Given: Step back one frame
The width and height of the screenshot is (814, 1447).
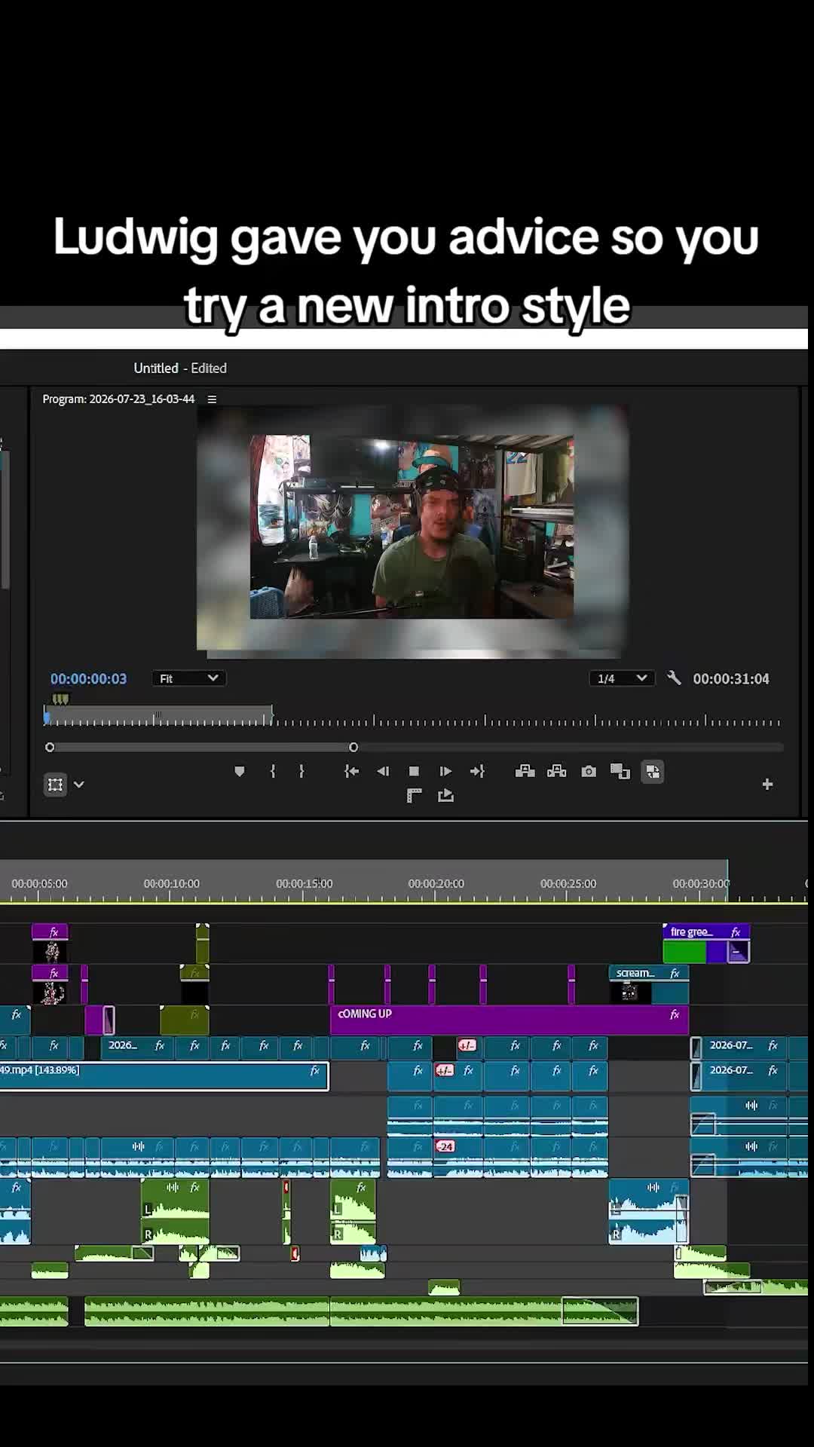Looking at the screenshot, I should coord(383,771).
